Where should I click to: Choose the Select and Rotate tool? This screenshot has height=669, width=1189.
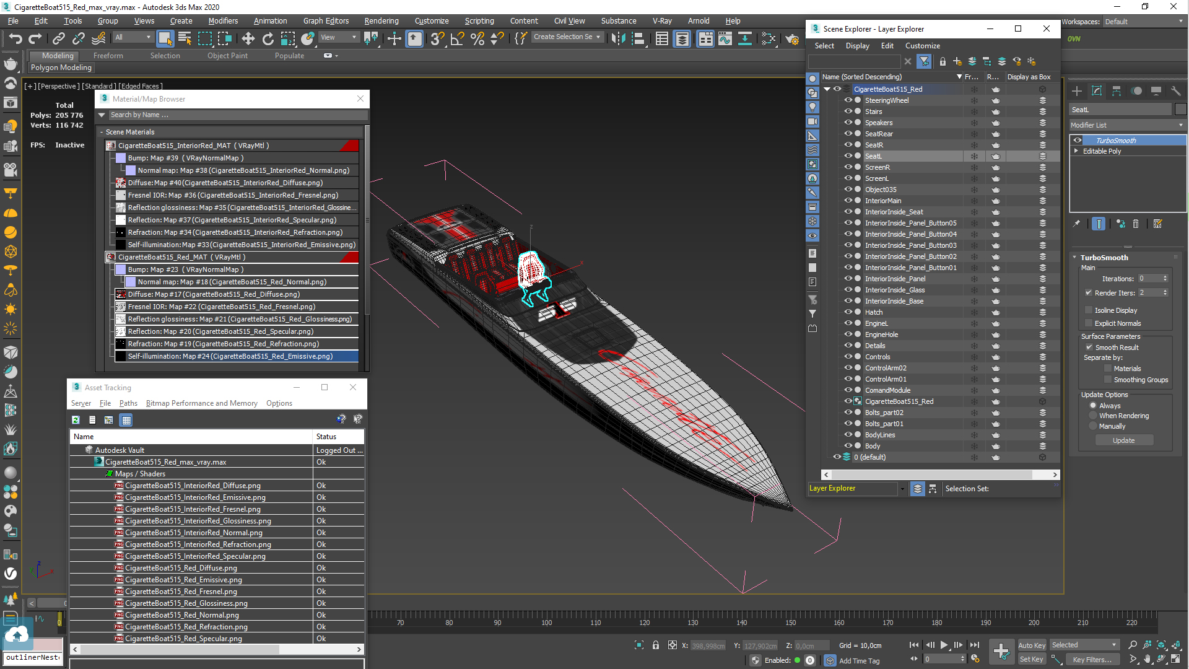click(268, 38)
